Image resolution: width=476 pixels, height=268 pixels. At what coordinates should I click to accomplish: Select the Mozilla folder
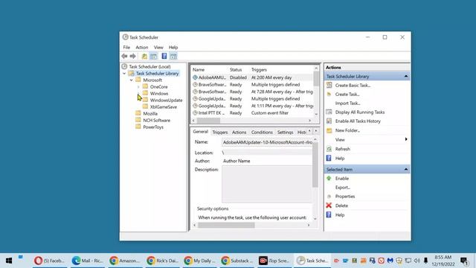150,114
